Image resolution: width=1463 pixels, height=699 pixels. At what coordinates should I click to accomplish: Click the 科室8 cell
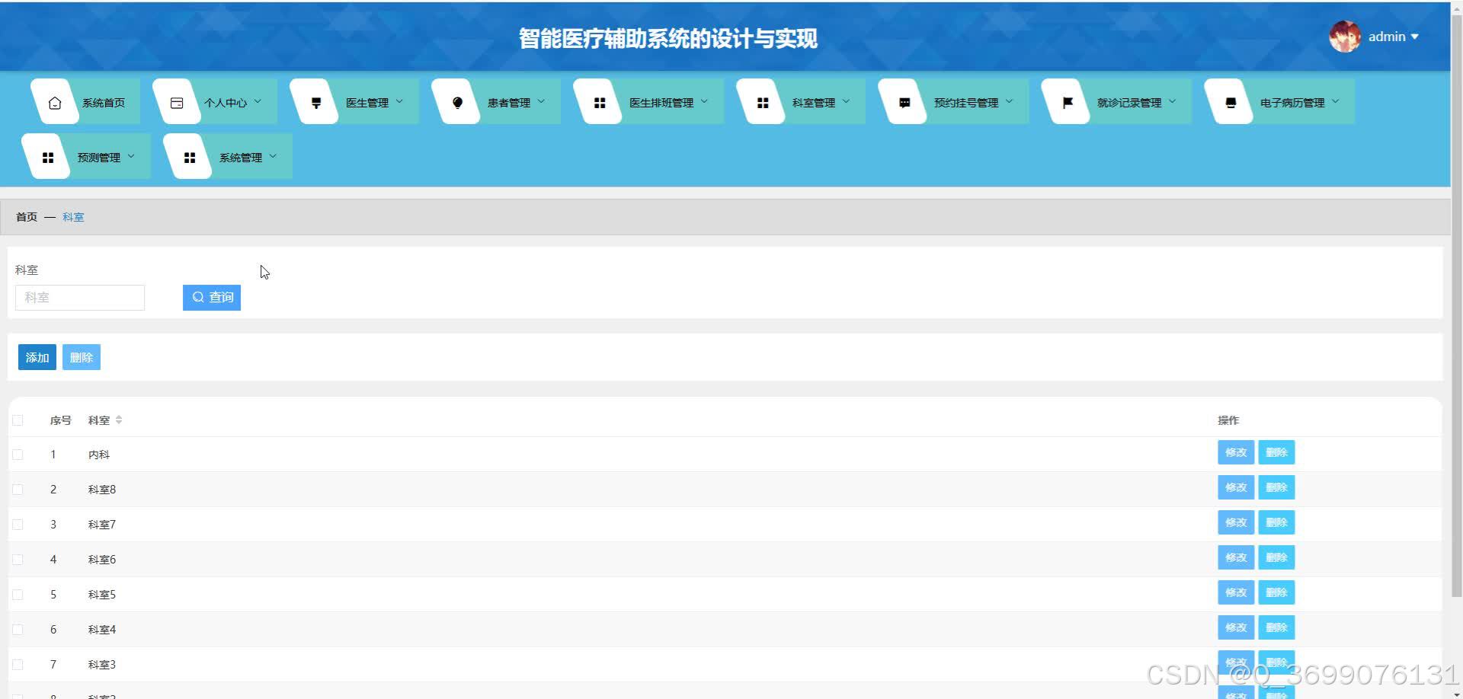point(102,490)
